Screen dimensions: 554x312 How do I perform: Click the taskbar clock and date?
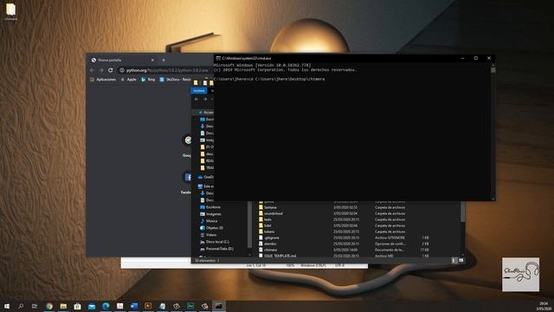[x=544, y=306]
